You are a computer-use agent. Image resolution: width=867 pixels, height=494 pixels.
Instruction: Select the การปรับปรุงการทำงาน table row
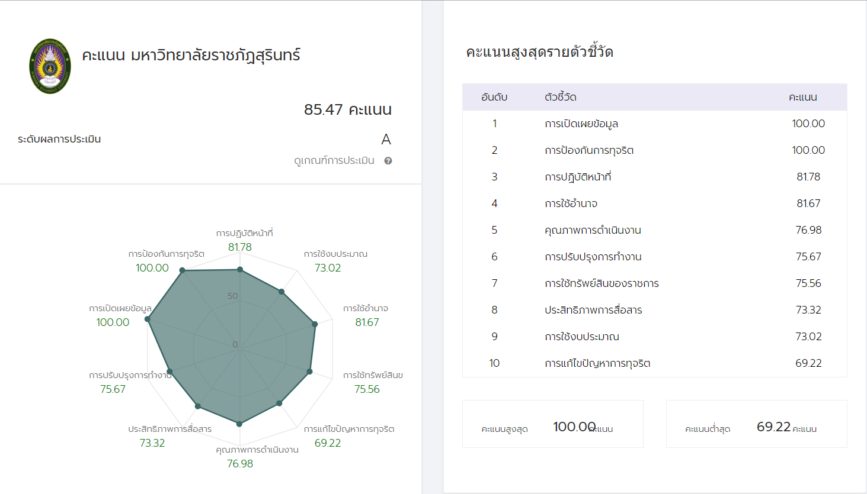tap(655, 257)
